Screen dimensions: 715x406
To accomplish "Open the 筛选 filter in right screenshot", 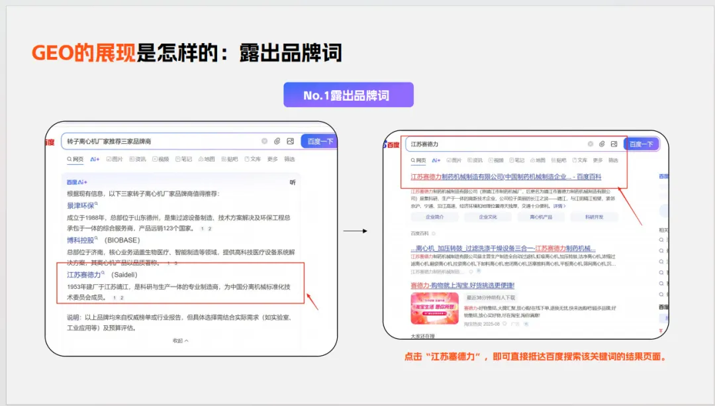I will point(613,160).
